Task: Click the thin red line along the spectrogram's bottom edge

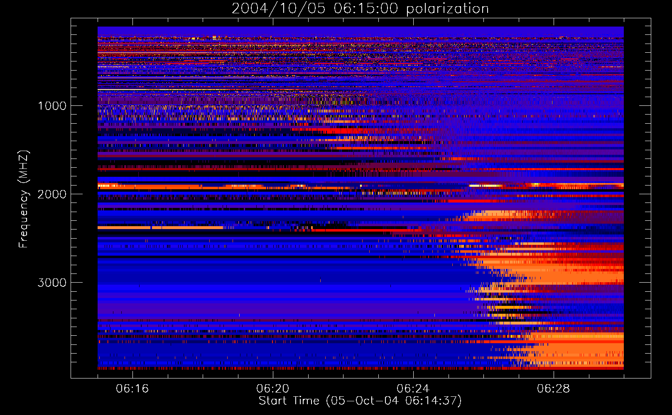Action: coord(332,368)
